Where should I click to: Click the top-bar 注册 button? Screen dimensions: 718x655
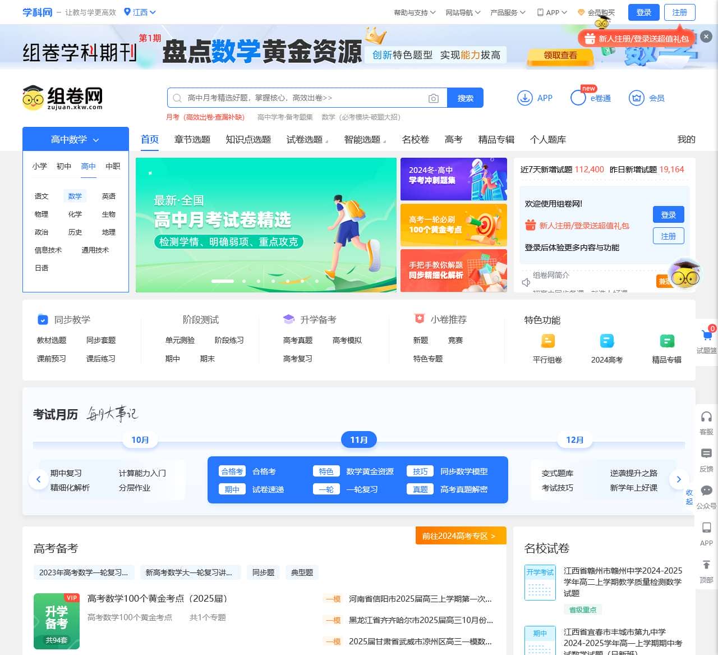click(x=680, y=12)
